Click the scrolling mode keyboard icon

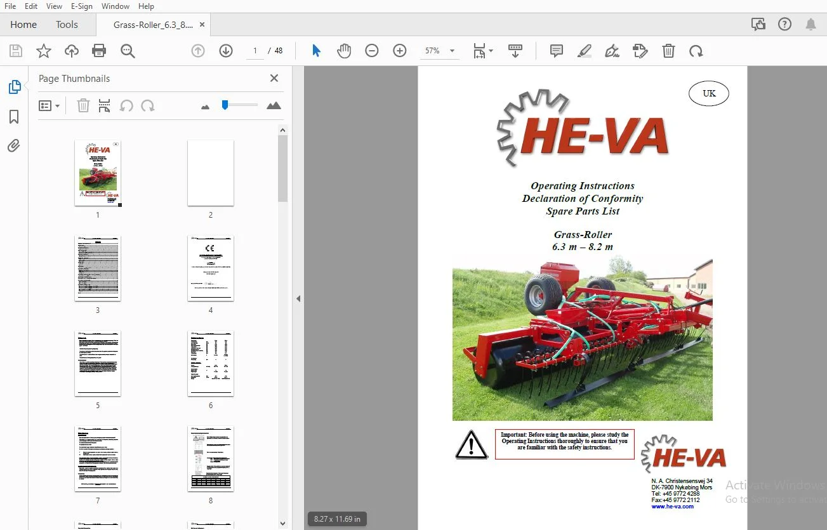[x=515, y=51]
